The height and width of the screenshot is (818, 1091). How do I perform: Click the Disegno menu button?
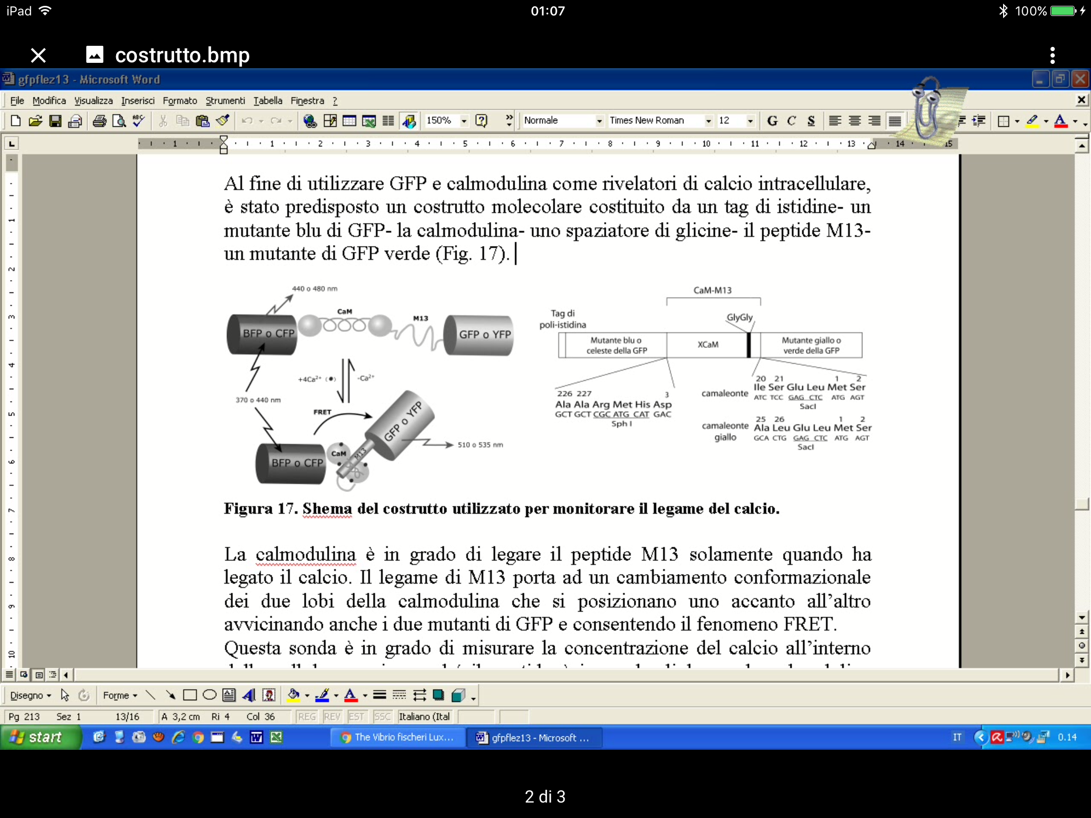coord(30,695)
